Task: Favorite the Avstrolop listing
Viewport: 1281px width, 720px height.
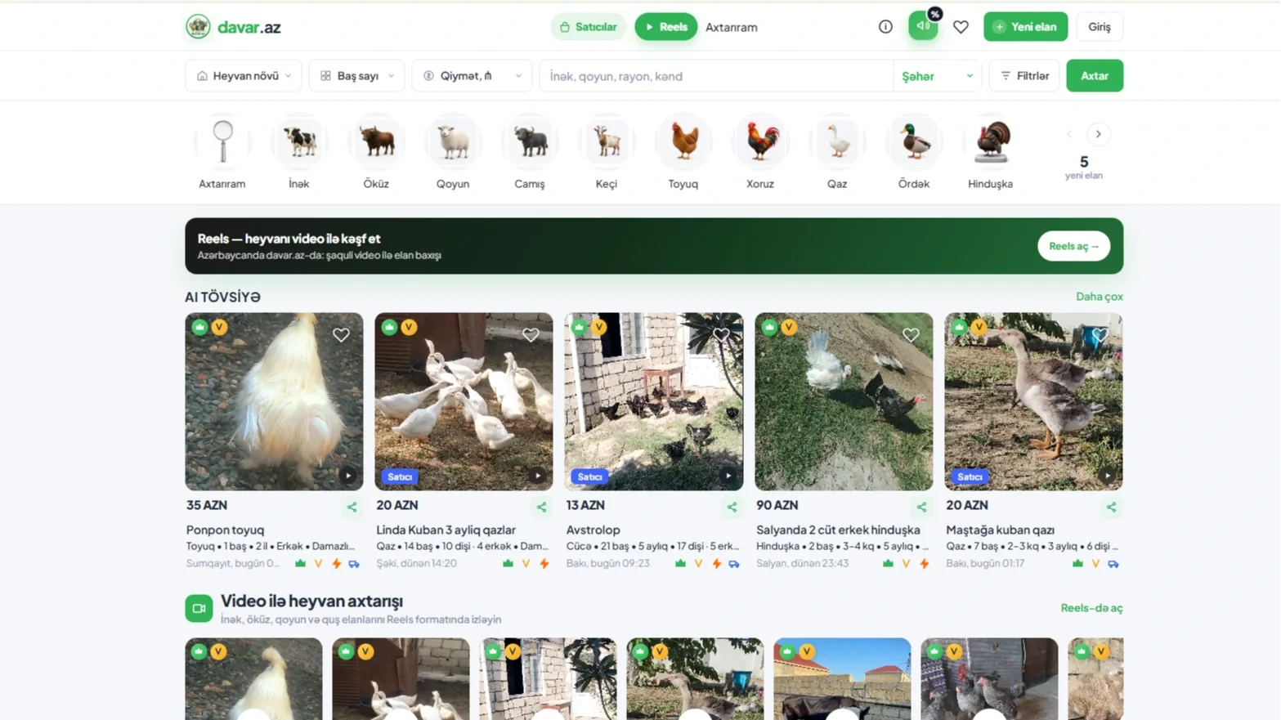Action: [x=721, y=334]
